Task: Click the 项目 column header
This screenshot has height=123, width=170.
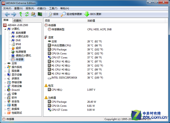Action: 65,21
